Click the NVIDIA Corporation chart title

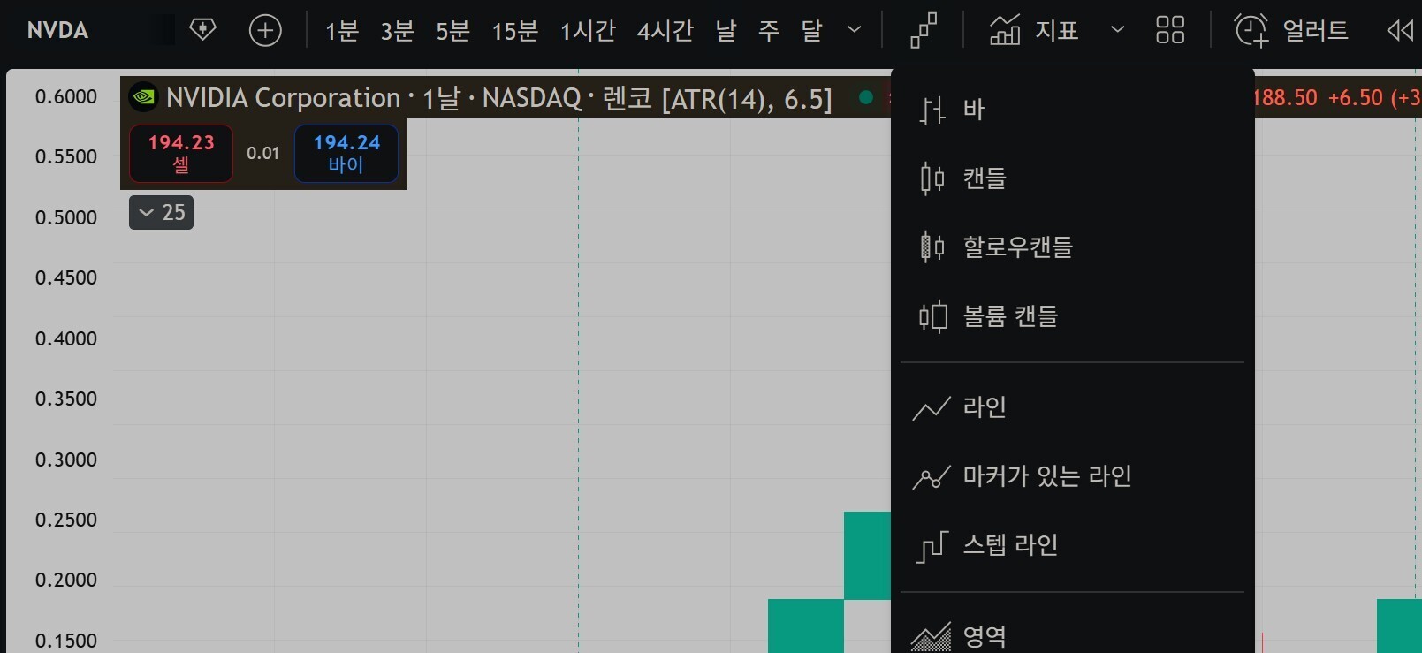point(283,97)
